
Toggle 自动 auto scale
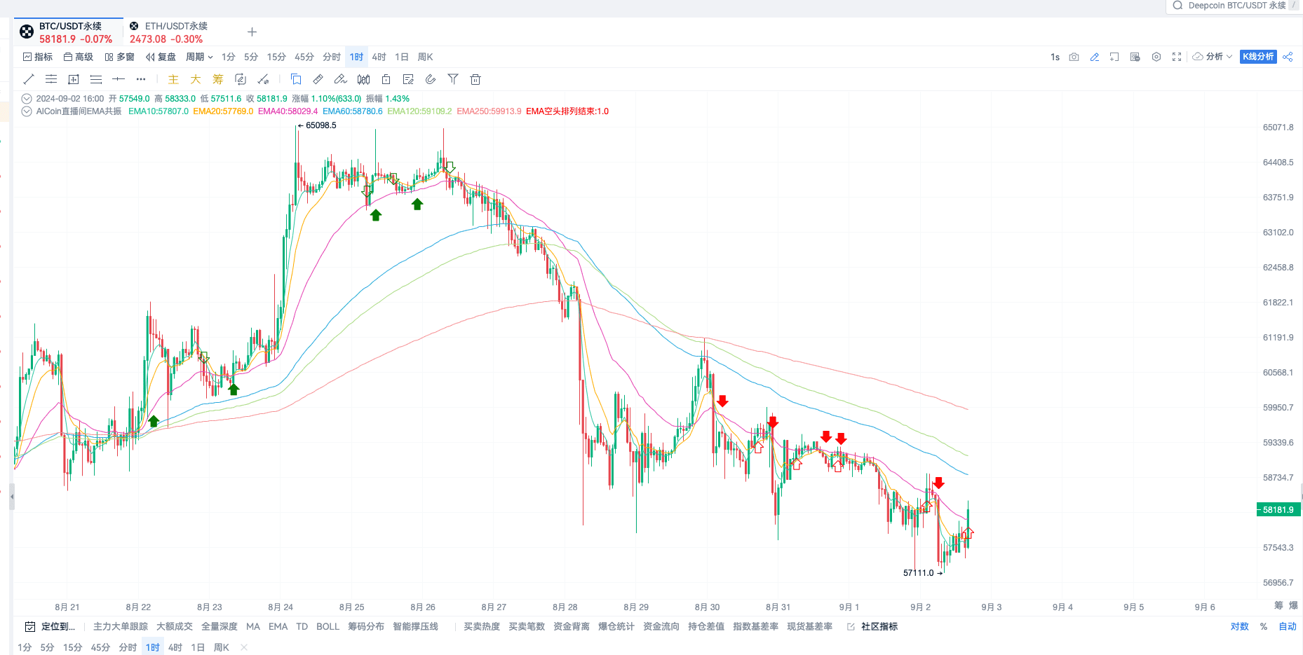coord(1288,626)
